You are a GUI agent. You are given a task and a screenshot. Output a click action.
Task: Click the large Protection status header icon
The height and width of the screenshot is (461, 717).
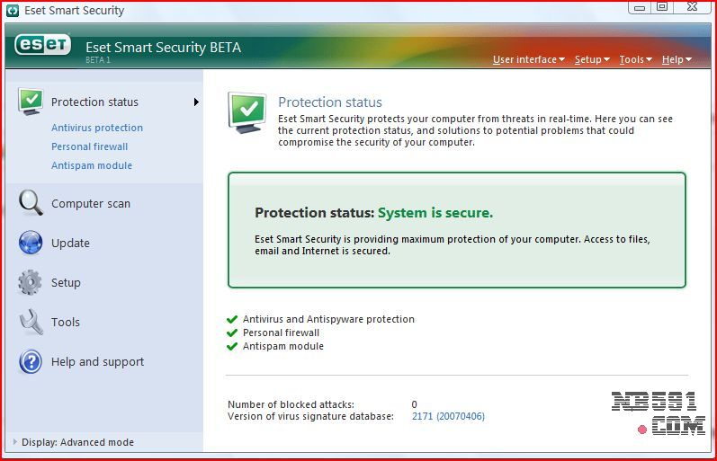246,111
